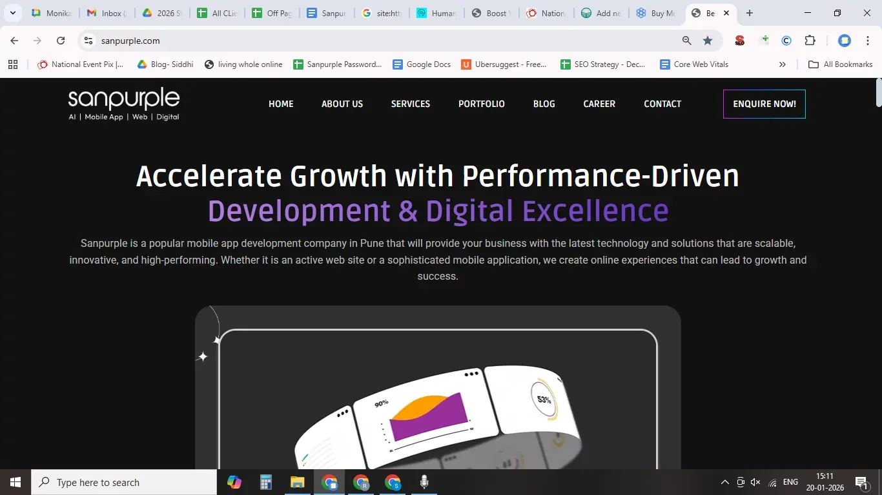This screenshot has width=882, height=495.
Task: Click the page vertical scrollbar thumb
Action: [878, 93]
